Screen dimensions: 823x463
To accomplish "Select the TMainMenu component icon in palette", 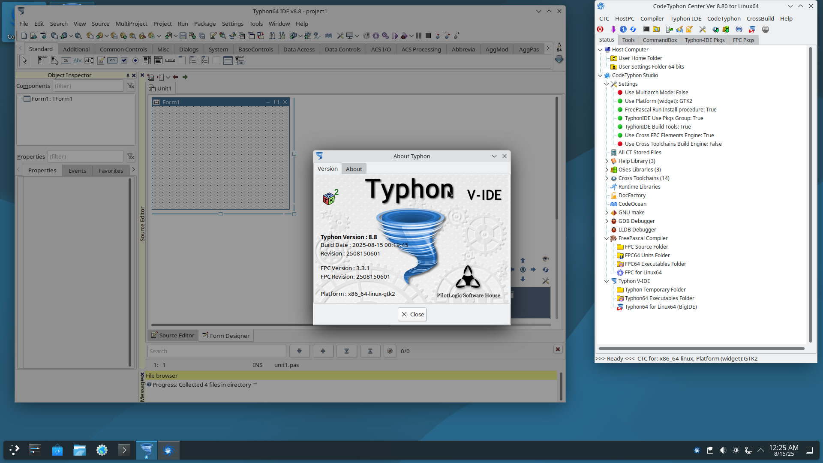I will click(42, 61).
